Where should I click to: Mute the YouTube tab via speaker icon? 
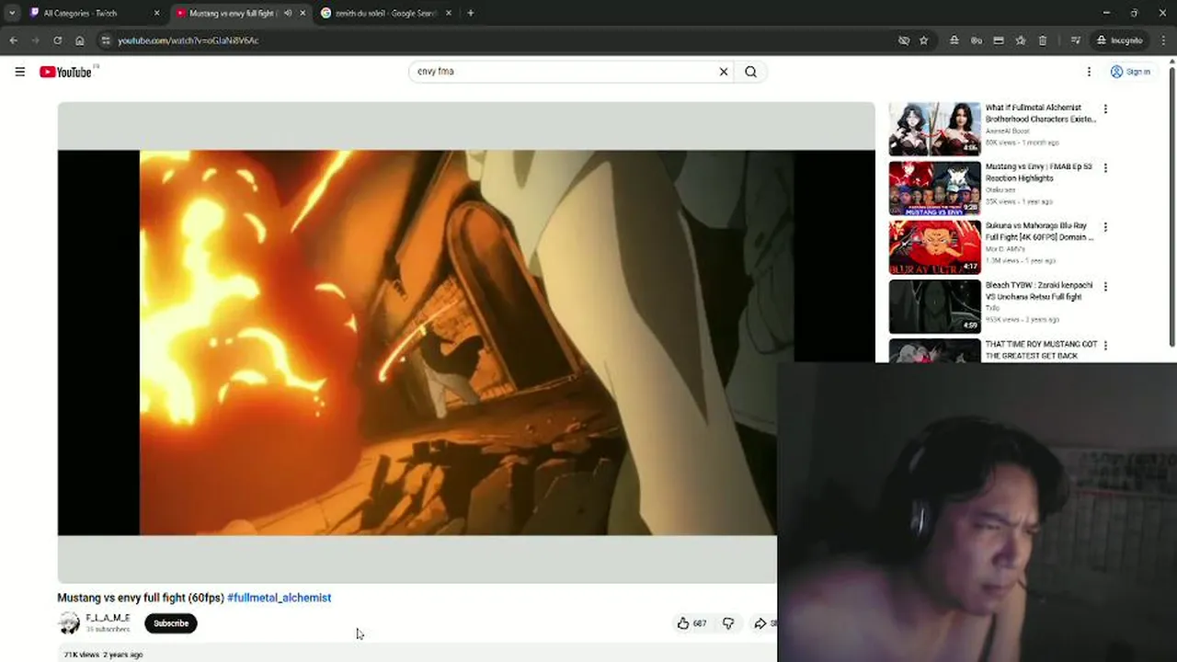tap(287, 13)
